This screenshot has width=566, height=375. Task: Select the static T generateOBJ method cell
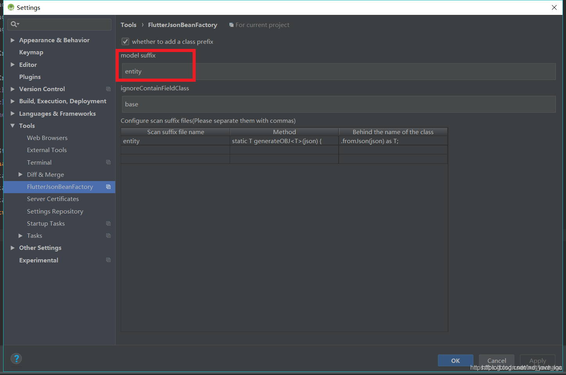(x=284, y=141)
